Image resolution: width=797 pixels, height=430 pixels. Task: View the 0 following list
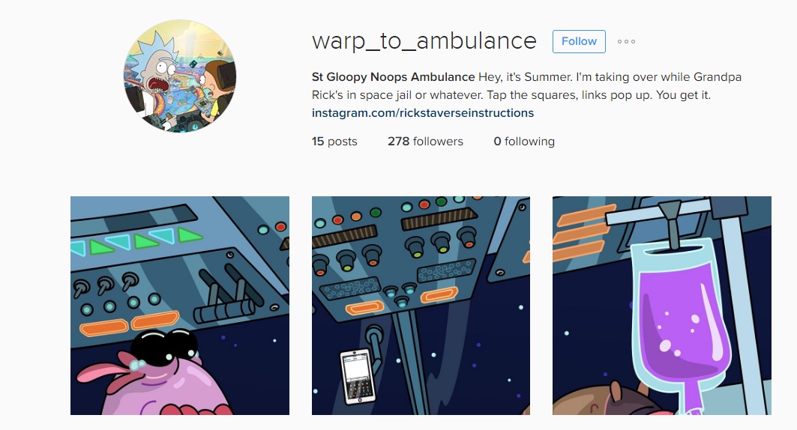coord(524,141)
